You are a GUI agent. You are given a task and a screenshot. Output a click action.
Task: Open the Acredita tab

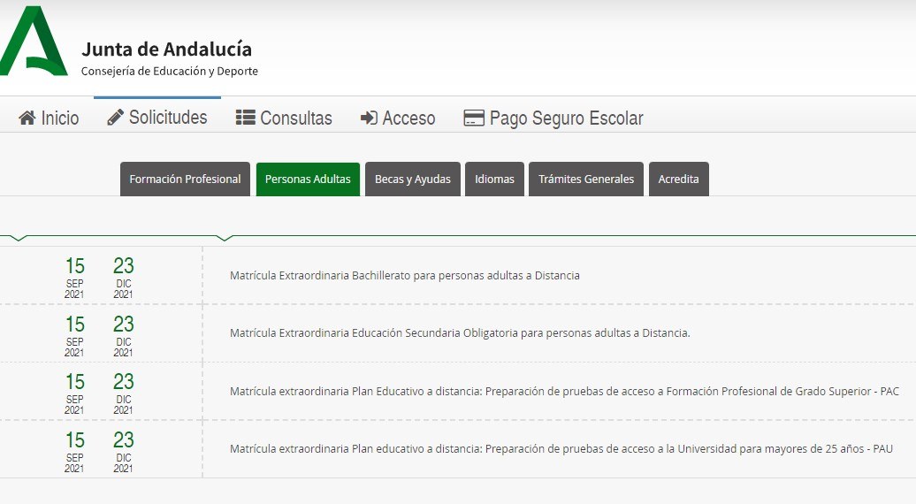click(x=678, y=179)
